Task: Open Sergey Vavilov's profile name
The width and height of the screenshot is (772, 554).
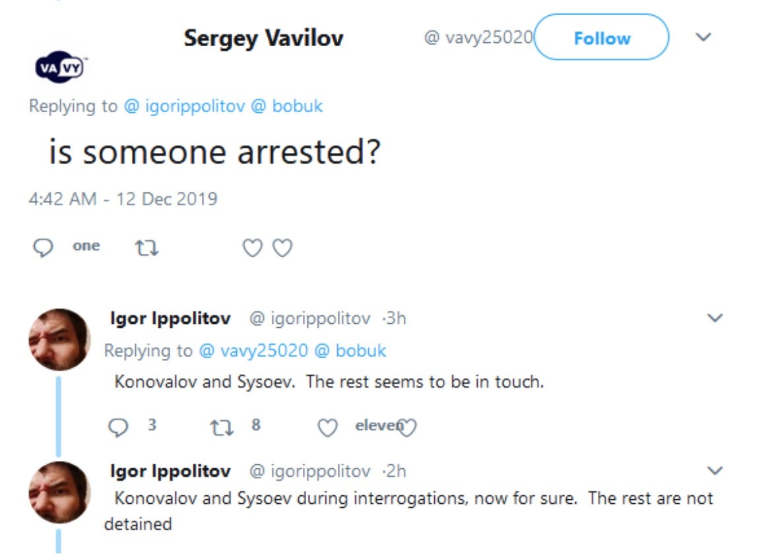Action: (x=263, y=38)
